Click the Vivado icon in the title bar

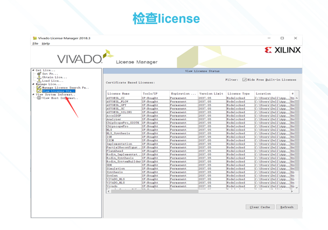[x=35, y=38]
